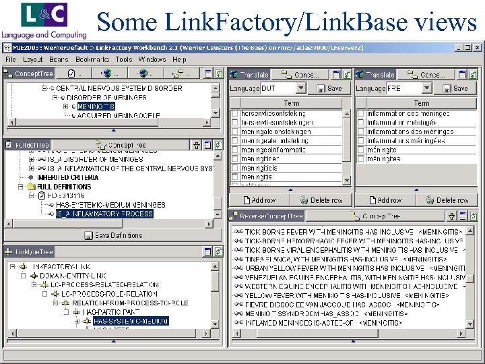Click window layout icon in ReverseConceptTree header
This screenshot has height=364, width=485.
[463, 216]
